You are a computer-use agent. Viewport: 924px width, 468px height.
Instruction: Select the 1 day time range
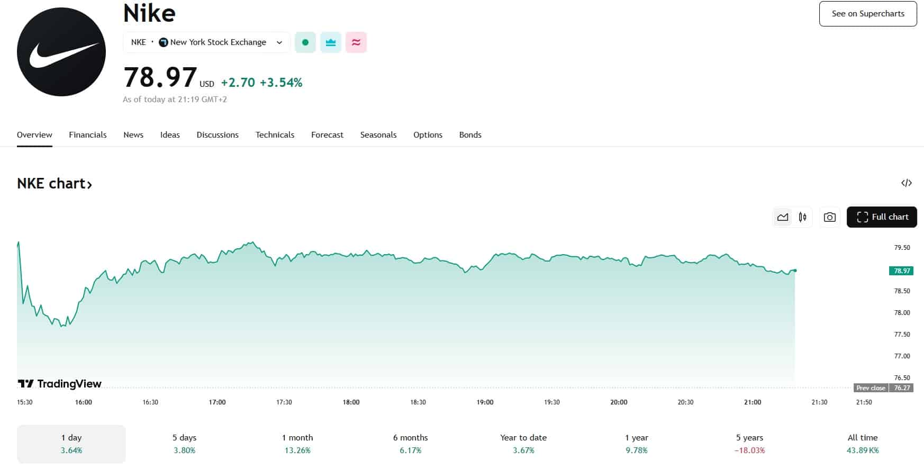71,444
